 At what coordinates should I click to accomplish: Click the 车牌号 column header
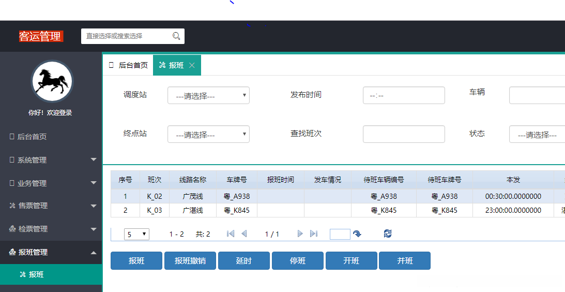(x=237, y=180)
